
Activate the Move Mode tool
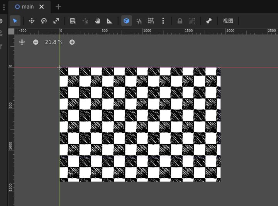coord(32,21)
